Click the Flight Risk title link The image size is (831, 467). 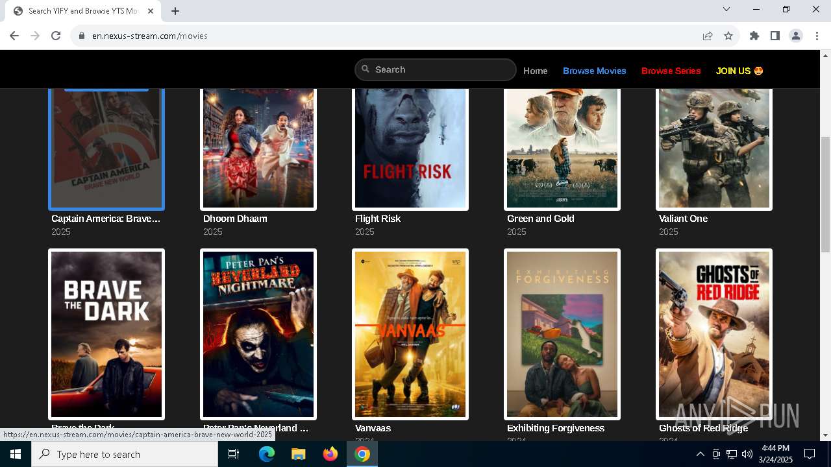[x=378, y=219]
